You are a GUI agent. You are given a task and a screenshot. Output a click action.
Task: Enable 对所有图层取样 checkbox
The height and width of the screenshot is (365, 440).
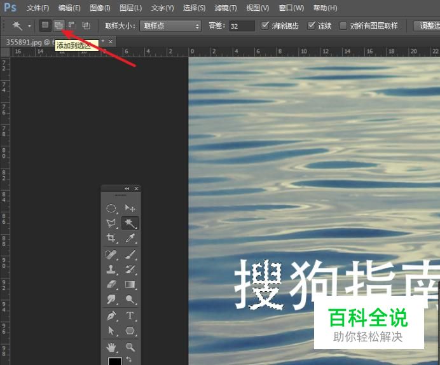343,26
